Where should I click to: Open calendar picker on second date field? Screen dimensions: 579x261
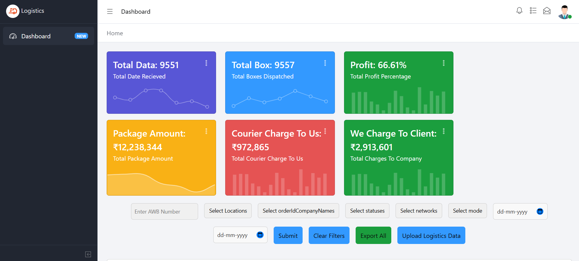click(260, 235)
